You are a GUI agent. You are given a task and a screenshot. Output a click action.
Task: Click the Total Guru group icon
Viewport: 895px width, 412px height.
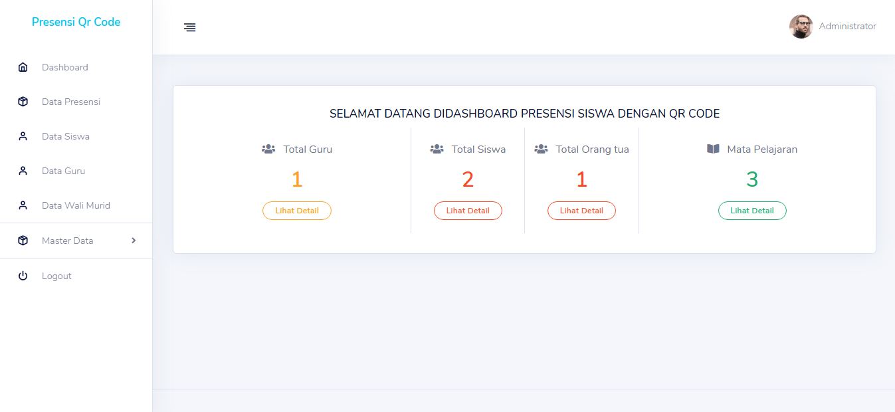coord(268,149)
